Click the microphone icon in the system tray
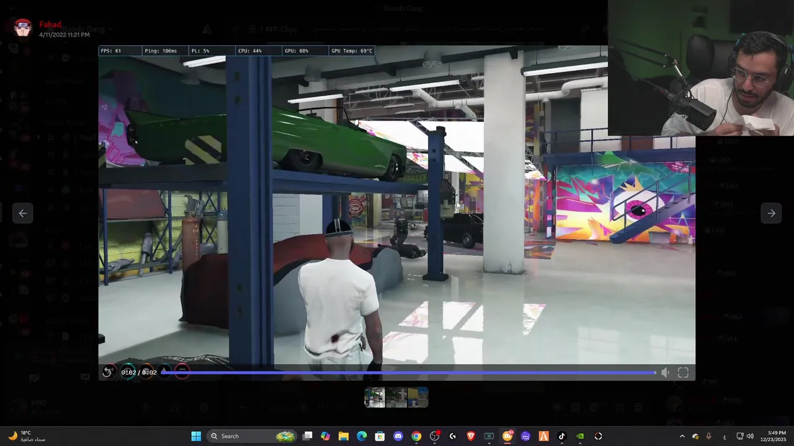The image size is (794, 446). click(708, 436)
